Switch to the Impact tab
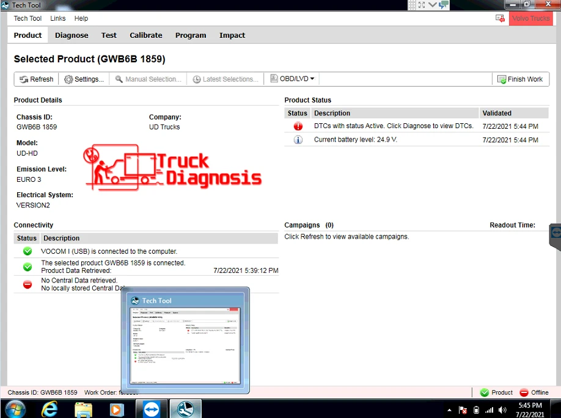This screenshot has height=418, width=561. tap(232, 35)
